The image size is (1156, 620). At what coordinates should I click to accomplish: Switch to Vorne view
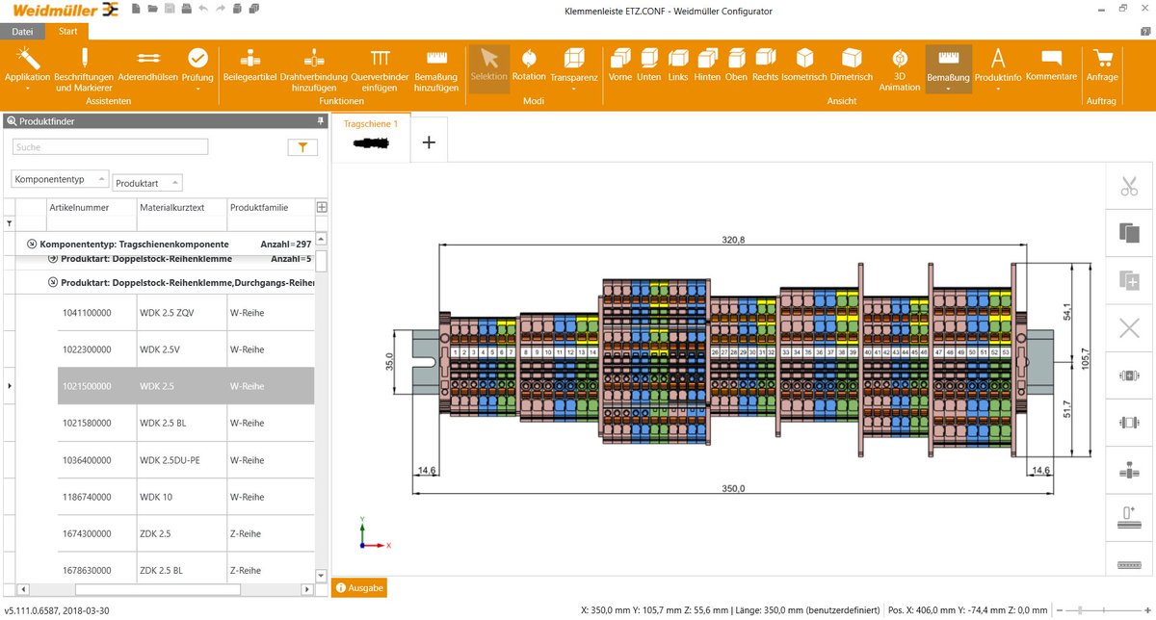click(620, 65)
